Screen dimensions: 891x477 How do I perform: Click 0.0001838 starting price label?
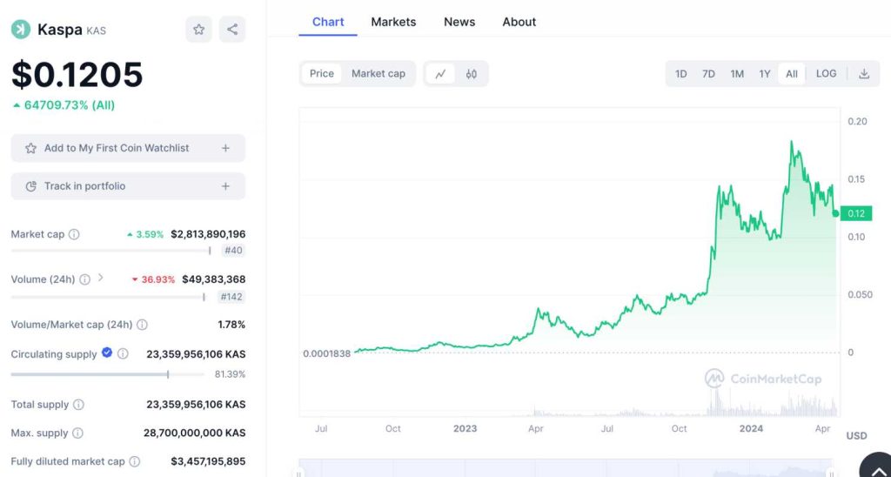pos(327,353)
